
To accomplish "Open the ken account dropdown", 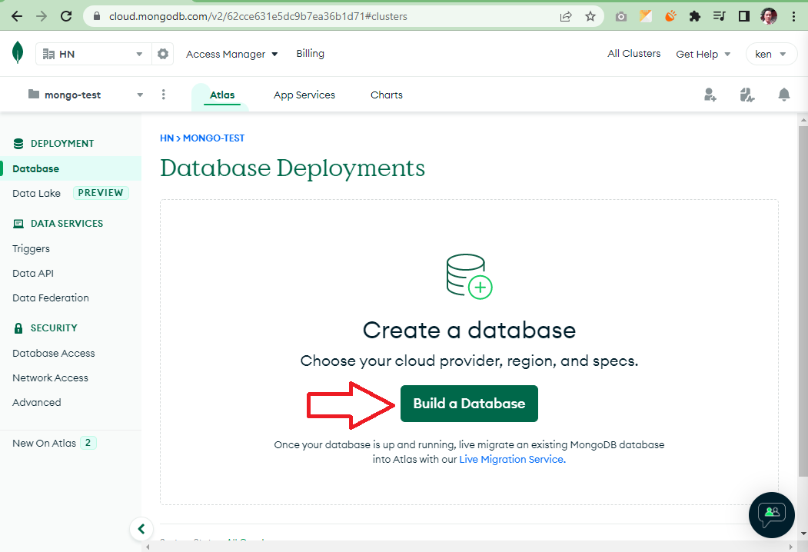I will [x=771, y=54].
